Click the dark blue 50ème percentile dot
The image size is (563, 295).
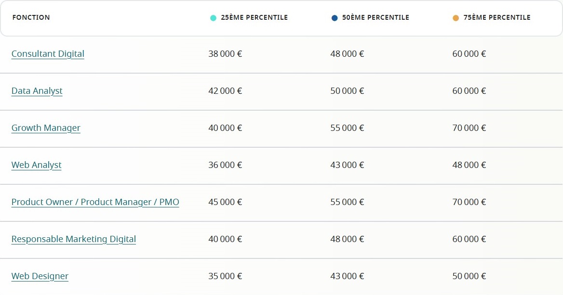pos(335,18)
